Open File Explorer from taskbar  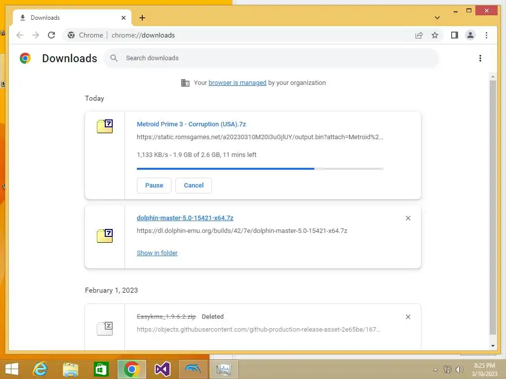[70, 369]
